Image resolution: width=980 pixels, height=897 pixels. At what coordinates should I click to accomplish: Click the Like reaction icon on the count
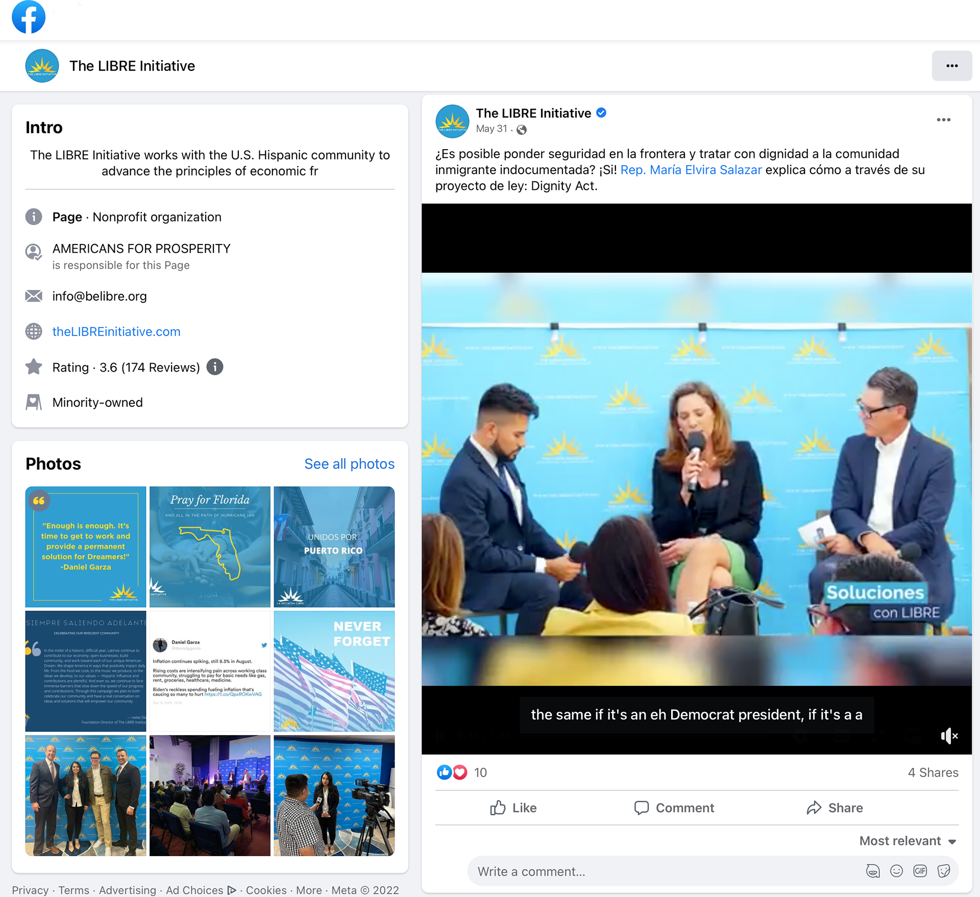(444, 772)
